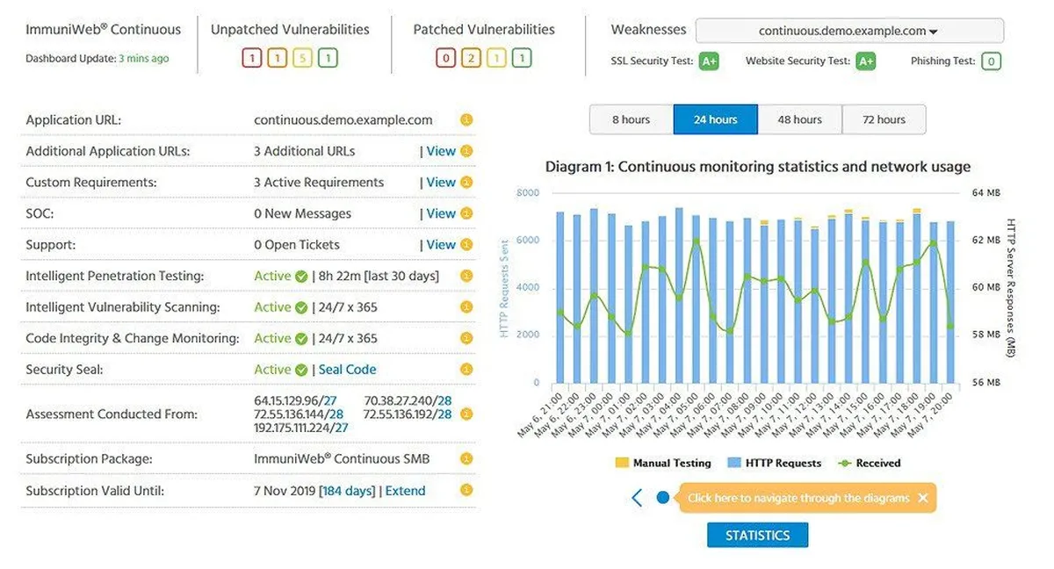Click info icon in Subscription Package row
Image resolution: width=1054 pixels, height=569 pixels.
(x=466, y=459)
